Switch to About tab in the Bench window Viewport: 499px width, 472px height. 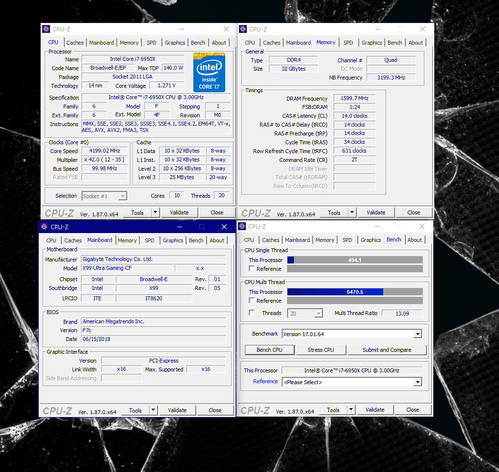(x=414, y=240)
